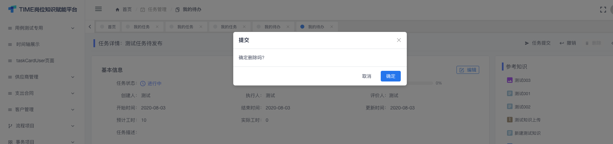
Task: Toggle fullscreen mode icon
Action: [603, 10]
